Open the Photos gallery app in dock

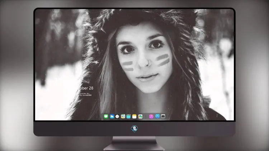point(140,117)
